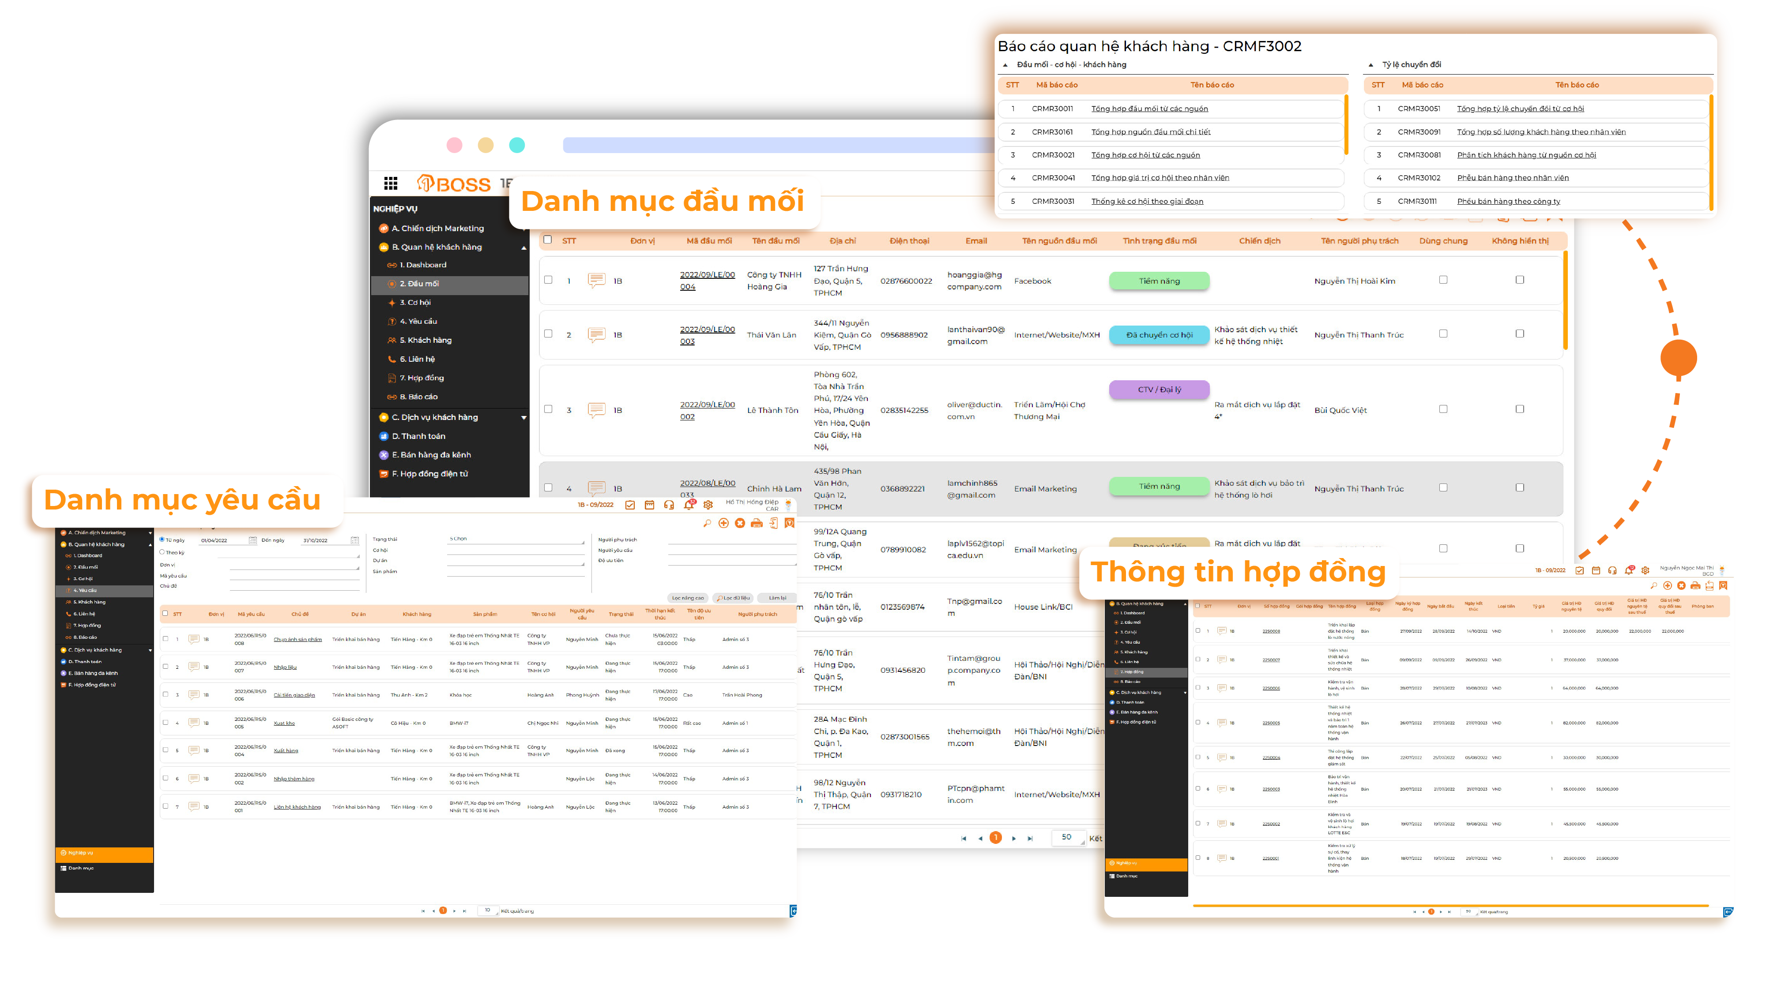The width and height of the screenshot is (1766, 993).
Task: Click the headset support icon in top bar
Action: click(x=668, y=505)
